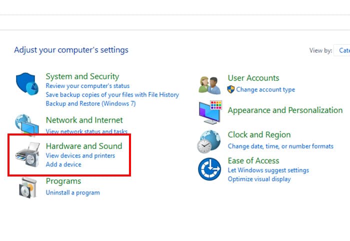Click the Appearance and Personalization monitor icon

pyautogui.click(x=210, y=112)
